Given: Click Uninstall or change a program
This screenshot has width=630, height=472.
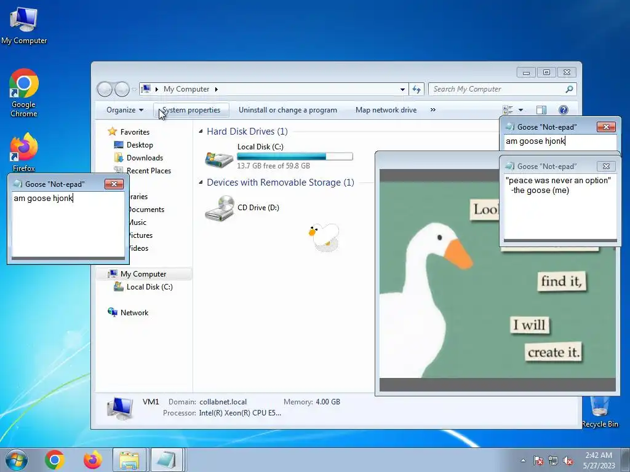Looking at the screenshot, I should point(288,110).
